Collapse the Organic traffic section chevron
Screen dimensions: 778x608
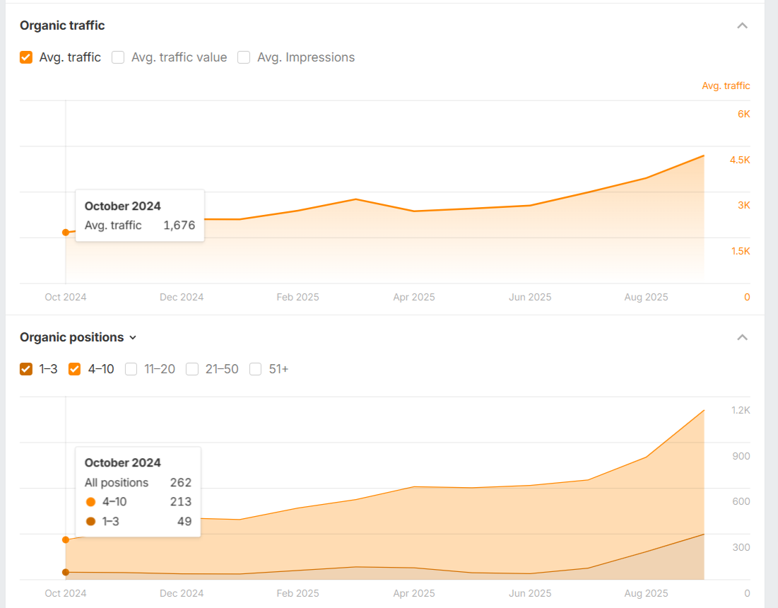pyautogui.click(x=742, y=25)
